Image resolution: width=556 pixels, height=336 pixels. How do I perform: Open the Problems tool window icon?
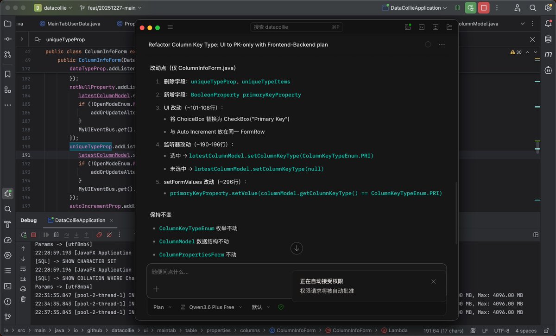pos(7,301)
